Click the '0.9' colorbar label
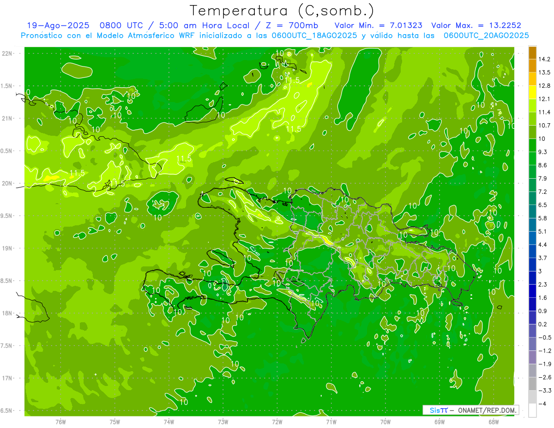 543,311
